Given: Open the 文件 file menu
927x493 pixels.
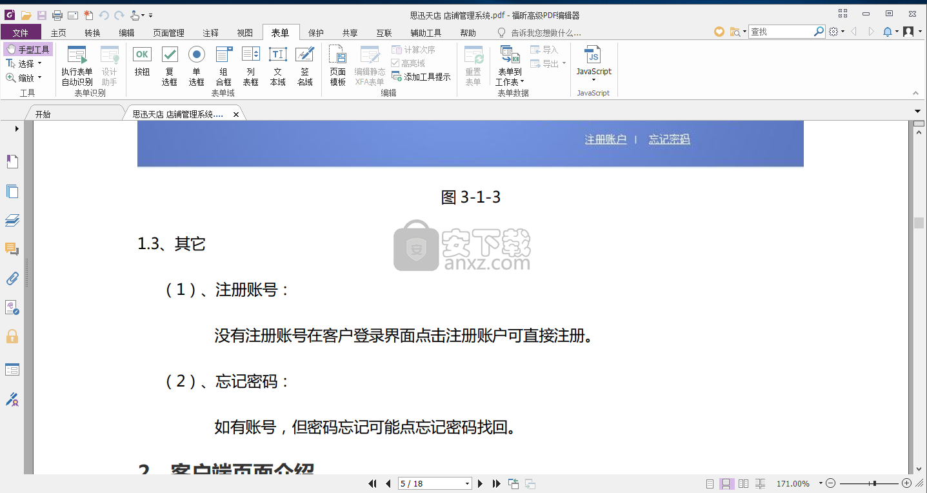Looking at the screenshot, I should pos(21,32).
